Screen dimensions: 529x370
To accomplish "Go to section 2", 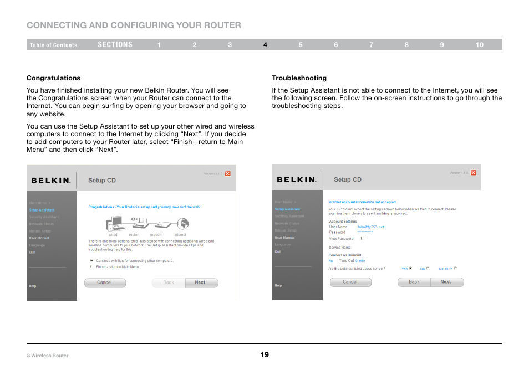I will click(195, 45).
